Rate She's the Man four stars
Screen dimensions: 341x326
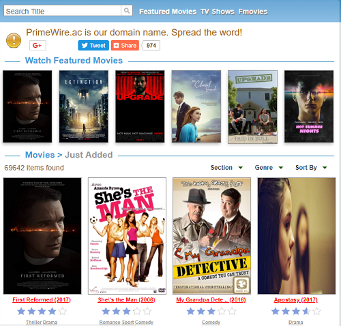tap(137, 311)
